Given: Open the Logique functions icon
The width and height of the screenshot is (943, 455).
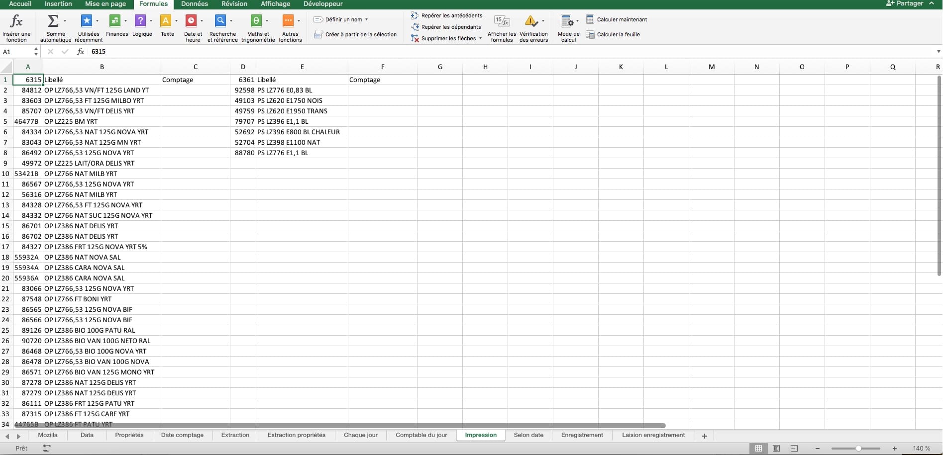Looking at the screenshot, I should (x=140, y=21).
